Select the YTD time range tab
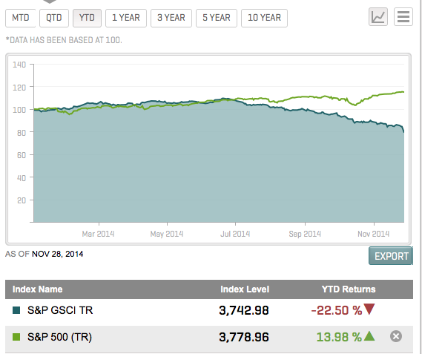Image resolution: width=422 pixels, height=354 pixels. [87, 18]
